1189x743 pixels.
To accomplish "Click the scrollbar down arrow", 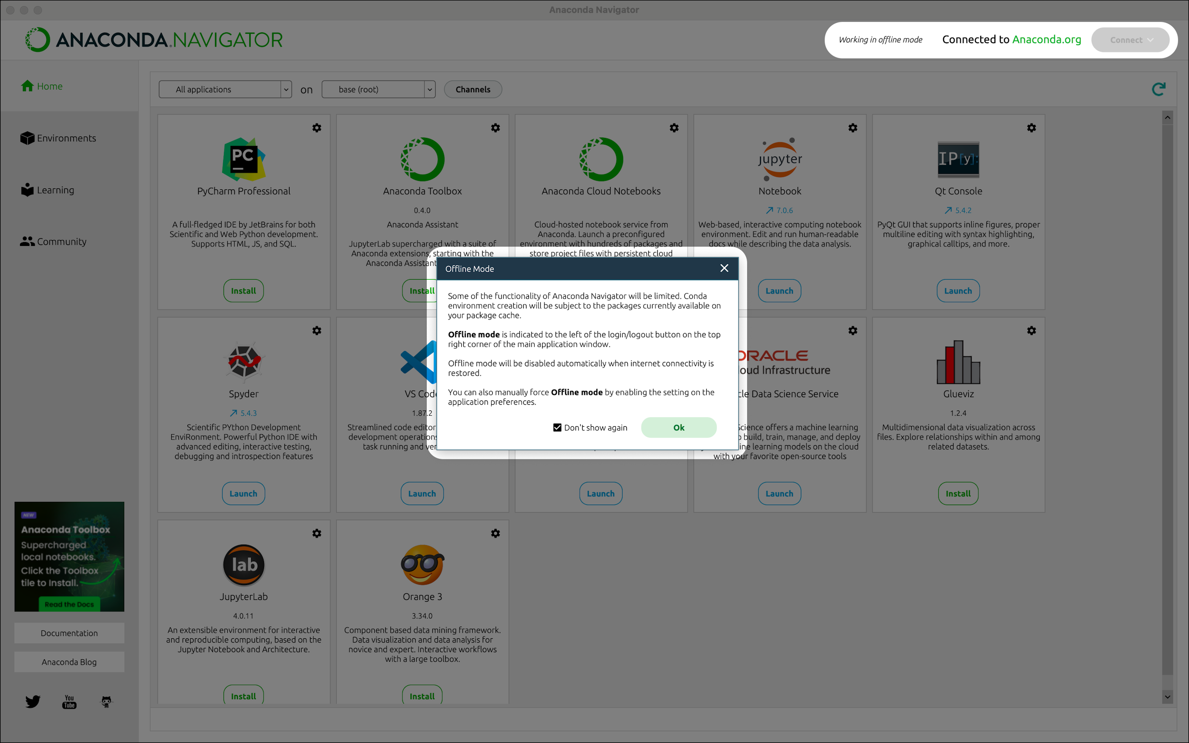I will click(x=1168, y=696).
